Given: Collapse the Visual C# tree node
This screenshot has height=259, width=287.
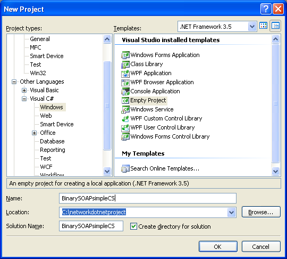Looking at the screenshot, I should 24,99.
